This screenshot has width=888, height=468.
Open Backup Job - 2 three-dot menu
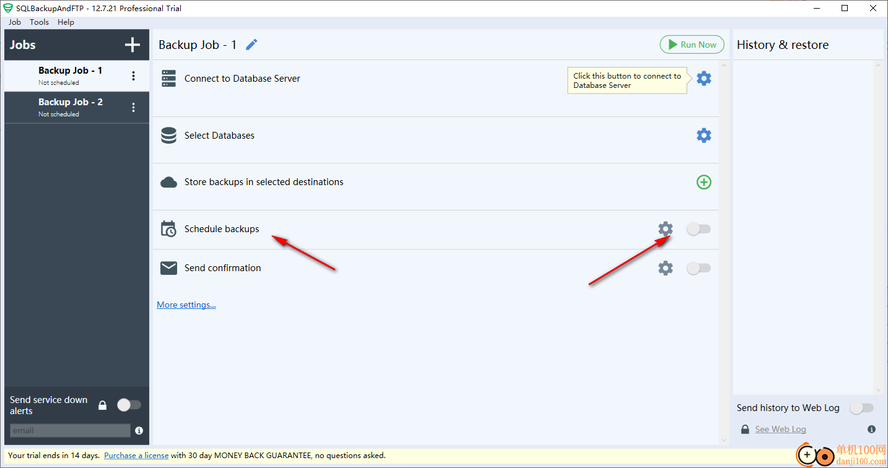133,108
